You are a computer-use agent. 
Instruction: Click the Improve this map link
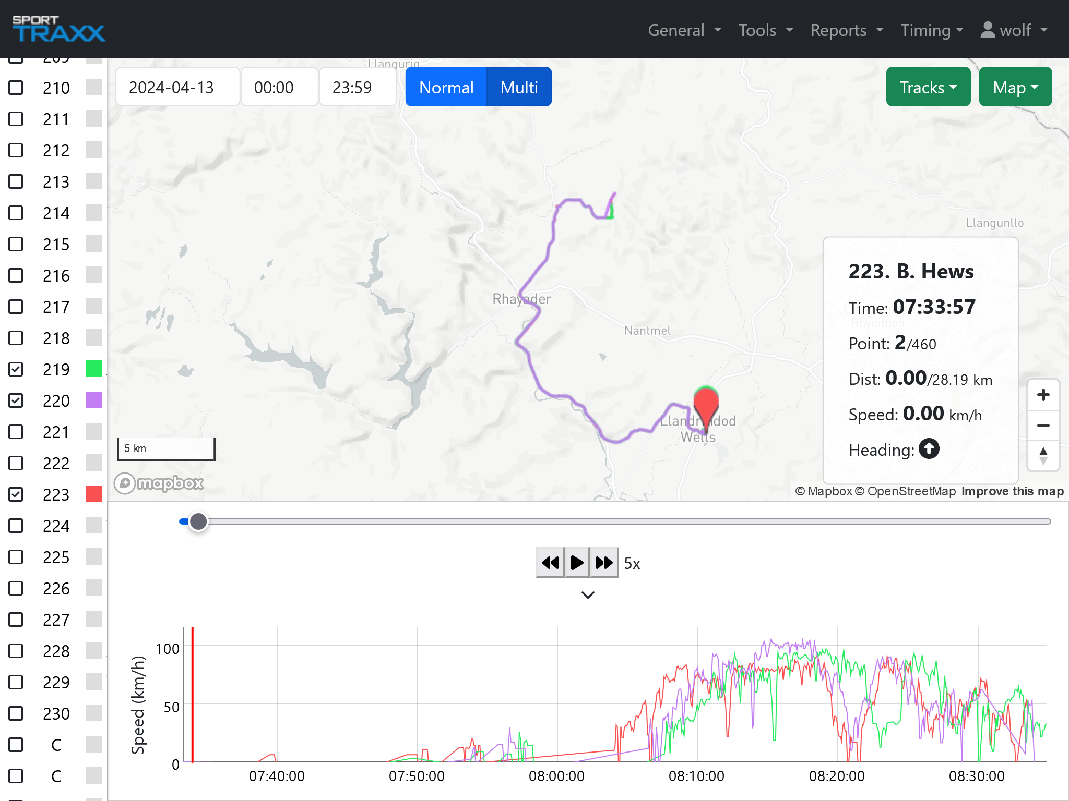click(x=1013, y=491)
